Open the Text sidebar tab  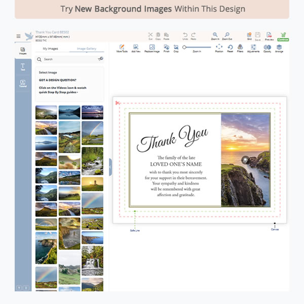[23, 67]
